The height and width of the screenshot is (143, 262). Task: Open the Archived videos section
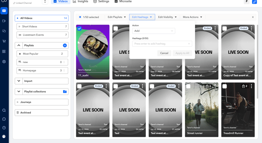(x=42, y=113)
